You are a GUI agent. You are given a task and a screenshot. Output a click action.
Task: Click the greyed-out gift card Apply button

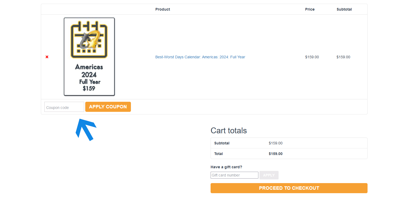[x=269, y=175]
